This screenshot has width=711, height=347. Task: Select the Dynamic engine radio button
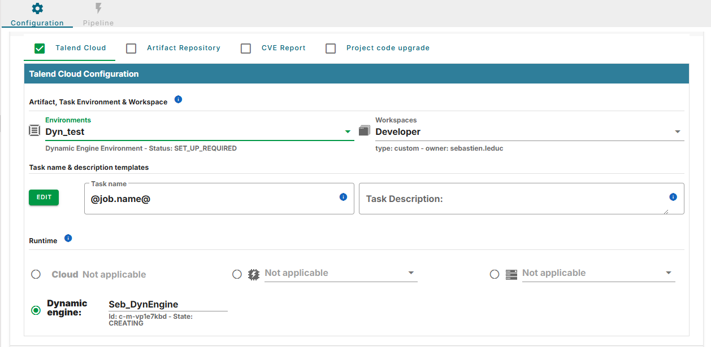[36, 310]
